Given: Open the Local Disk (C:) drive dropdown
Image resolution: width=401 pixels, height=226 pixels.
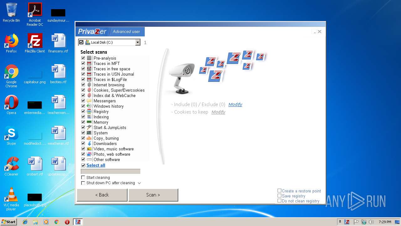Looking at the screenshot, I should (x=138, y=42).
